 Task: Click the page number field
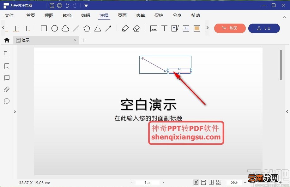click(148, 183)
